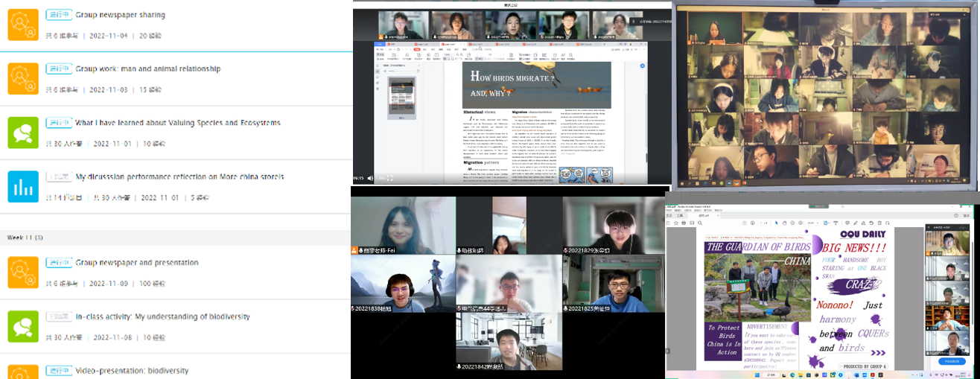Open orange icon beside Group work: man and animal relationship
The height and width of the screenshot is (379, 980).
click(x=22, y=78)
